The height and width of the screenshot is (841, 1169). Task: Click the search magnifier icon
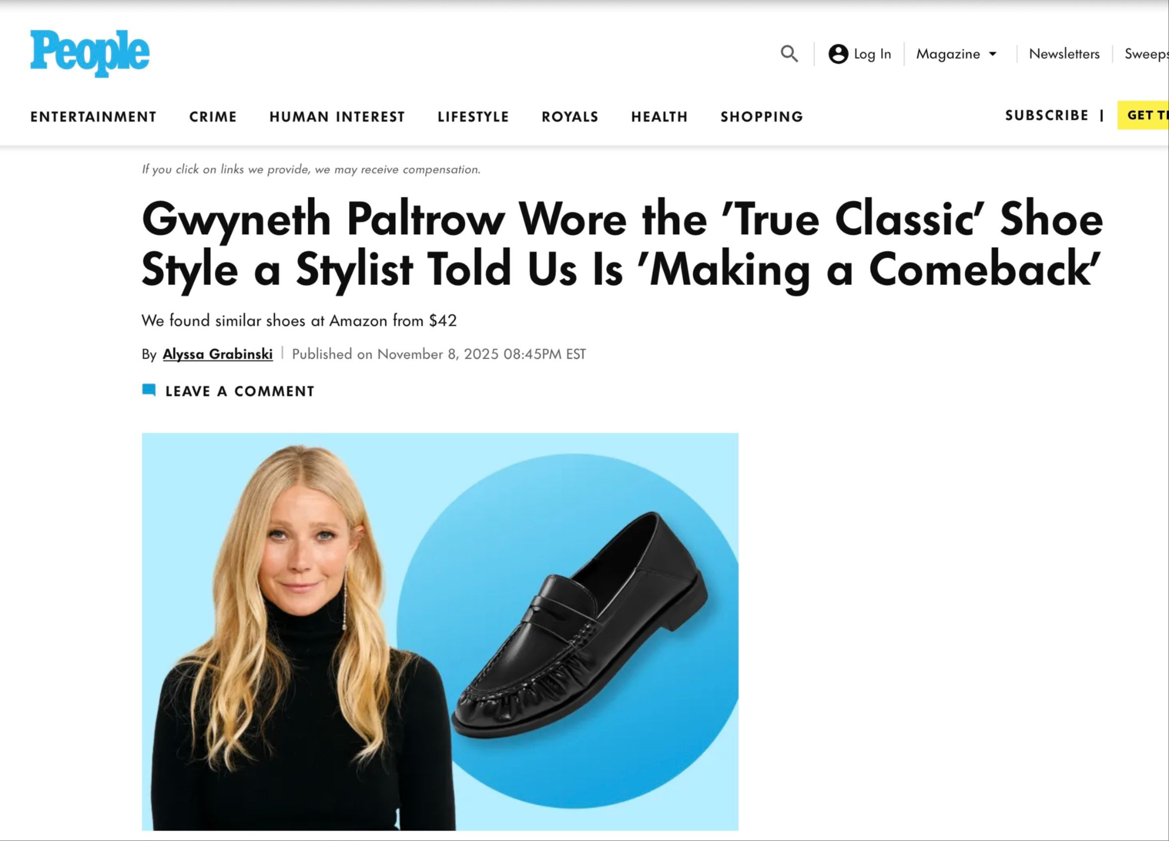789,54
